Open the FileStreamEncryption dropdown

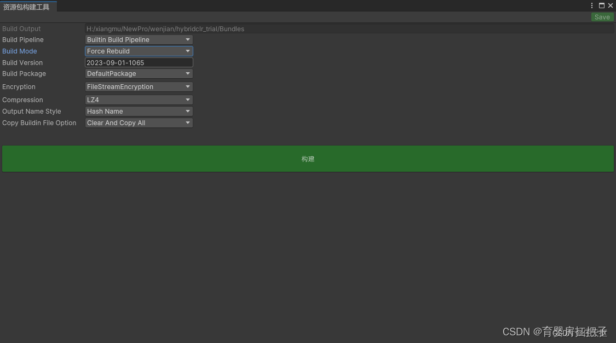[139, 86]
